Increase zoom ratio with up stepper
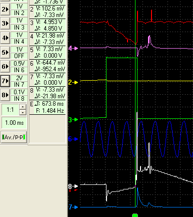The height and width of the screenshot is (217, 193). (x=23, y=107)
